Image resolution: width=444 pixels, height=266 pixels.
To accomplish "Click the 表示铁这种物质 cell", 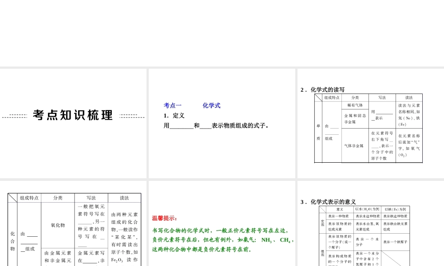I will click(395, 216).
